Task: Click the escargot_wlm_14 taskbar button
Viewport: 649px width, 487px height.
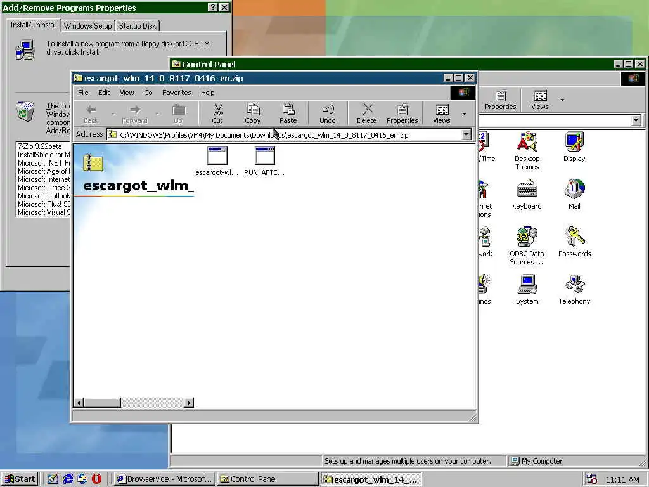Action: point(371,479)
